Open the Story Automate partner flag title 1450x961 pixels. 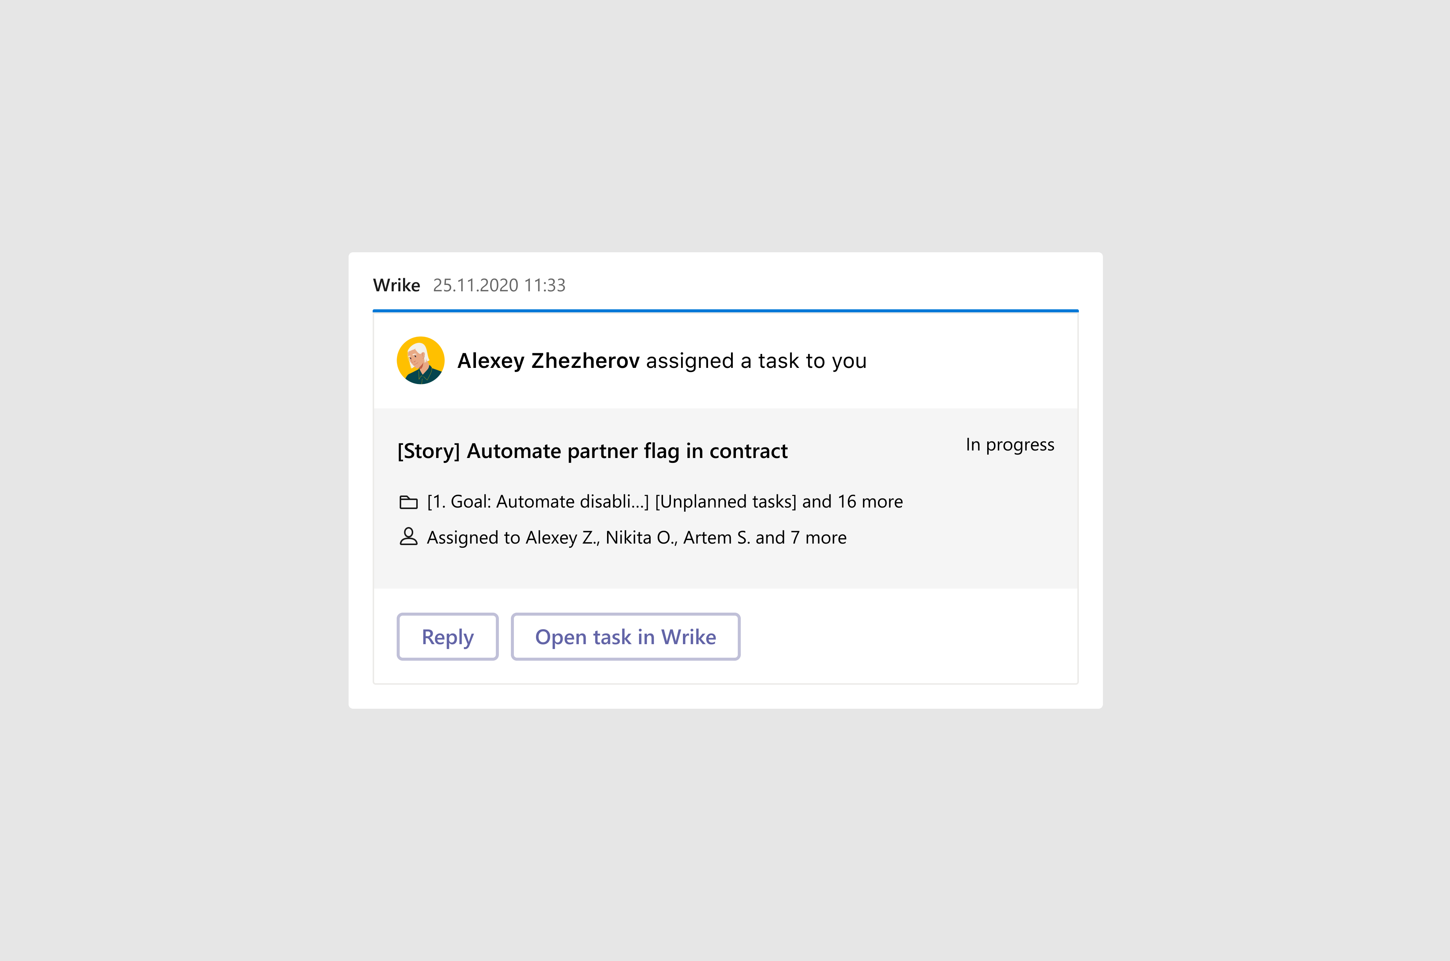click(592, 451)
